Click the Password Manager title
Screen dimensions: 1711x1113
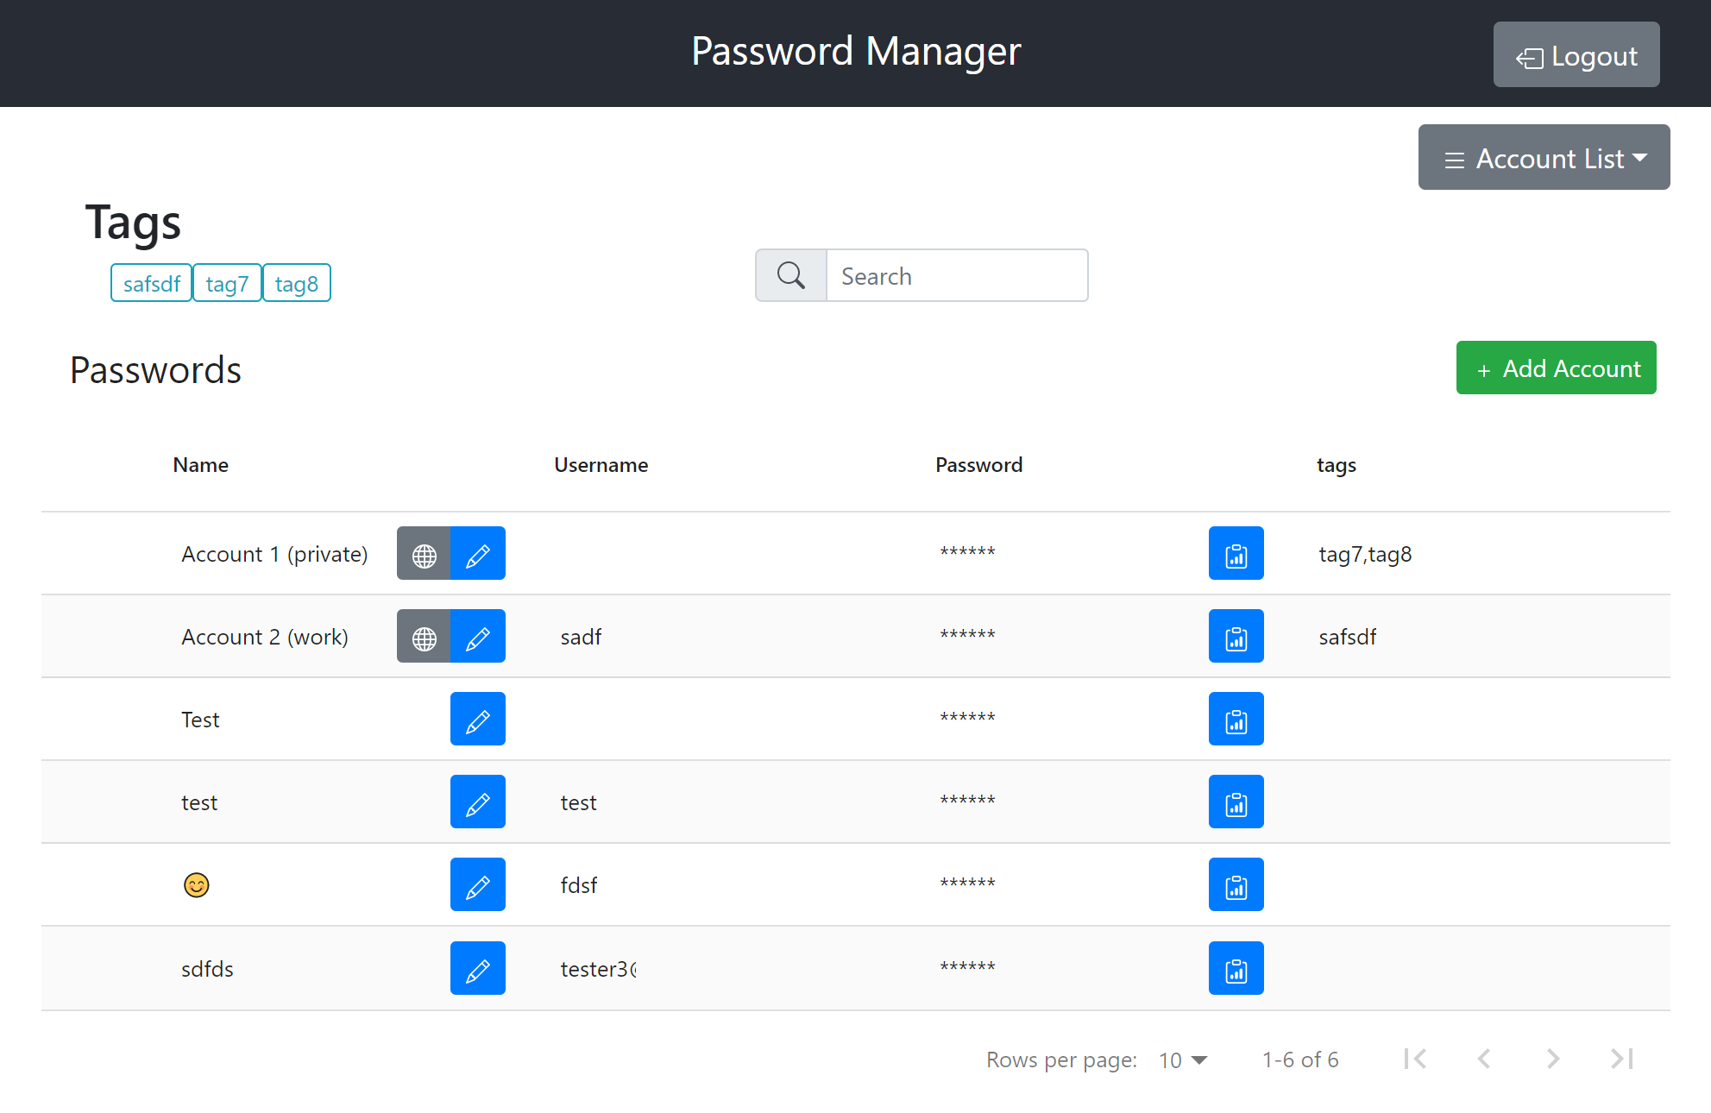click(x=856, y=52)
